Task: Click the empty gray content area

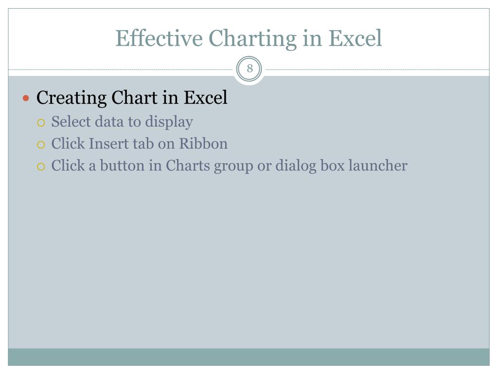Action: (x=249, y=261)
